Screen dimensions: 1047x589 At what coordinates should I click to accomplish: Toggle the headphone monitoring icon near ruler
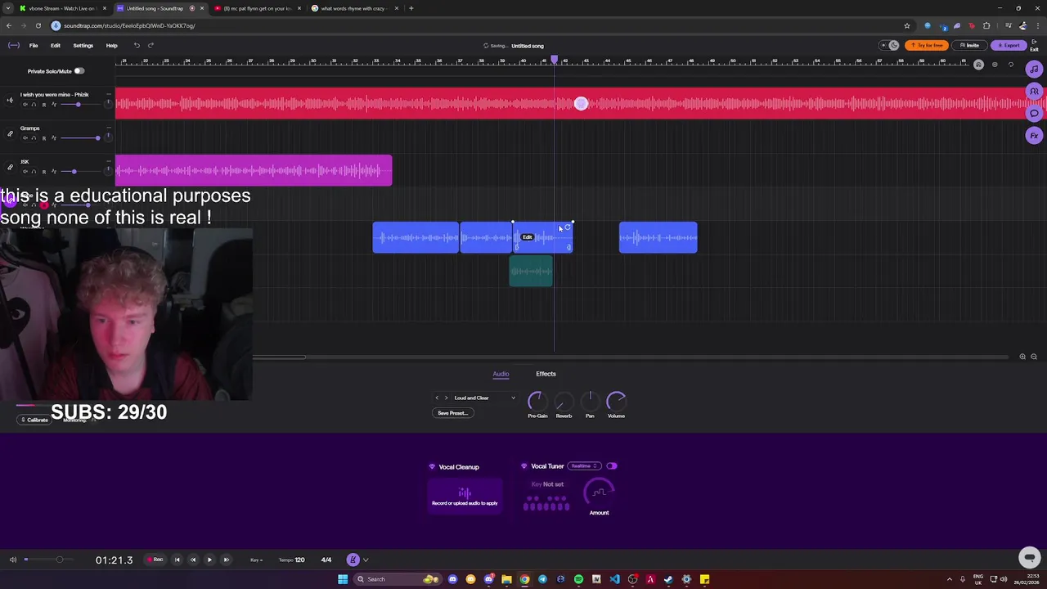coord(978,65)
